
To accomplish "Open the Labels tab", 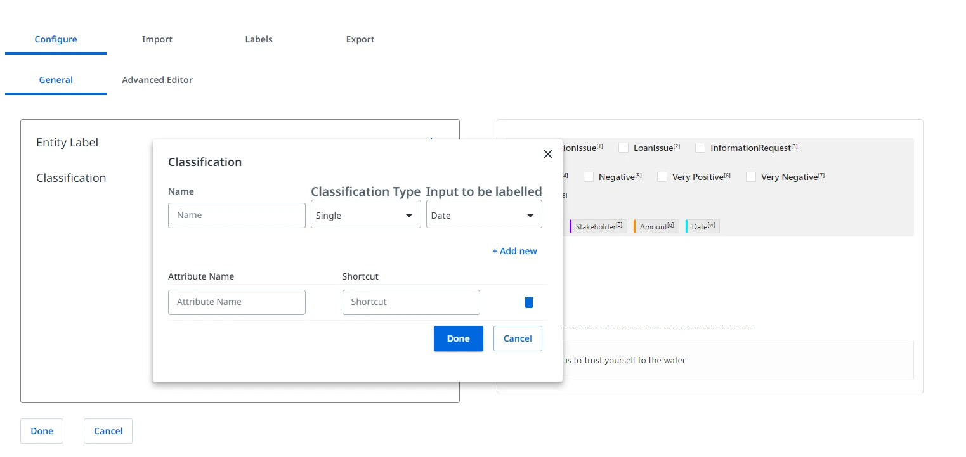I will [x=259, y=39].
